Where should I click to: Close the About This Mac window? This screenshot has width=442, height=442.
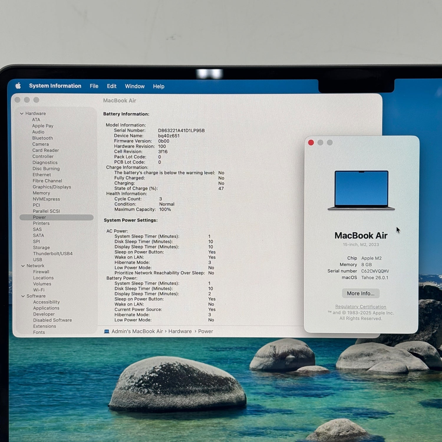click(311, 143)
